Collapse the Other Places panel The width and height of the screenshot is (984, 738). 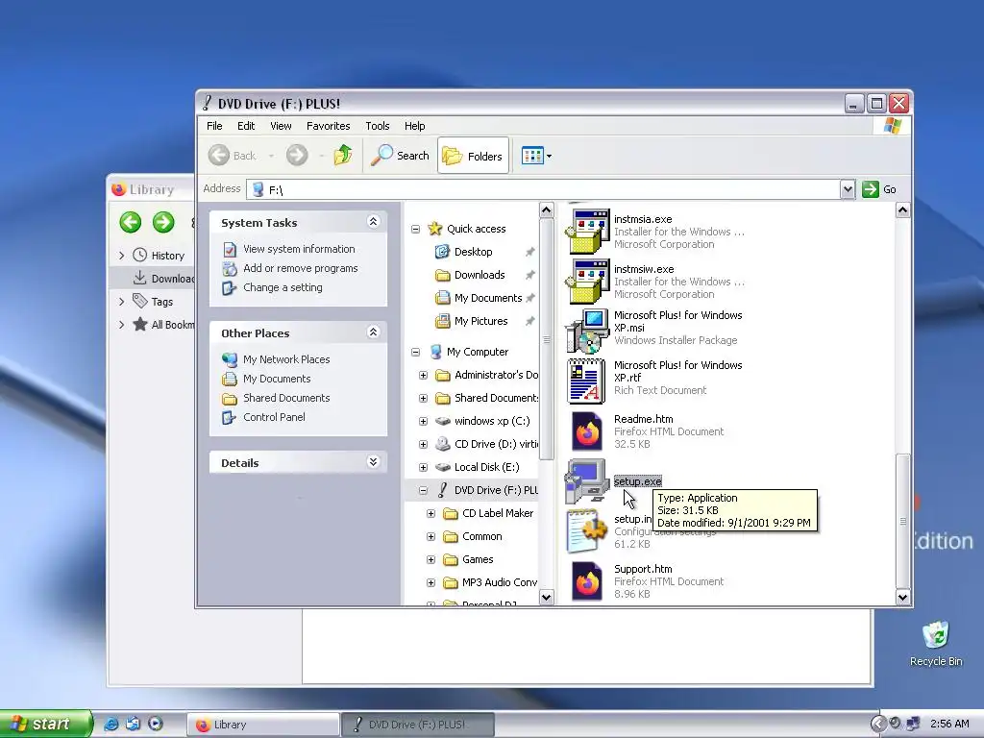tap(374, 332)
